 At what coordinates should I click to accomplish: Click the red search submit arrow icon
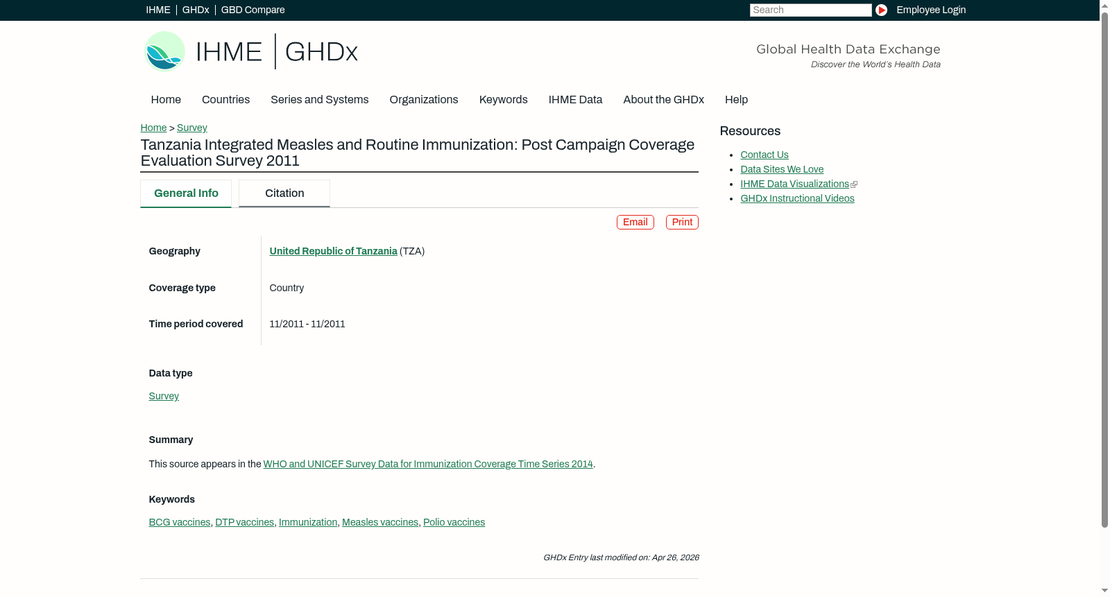tap(881, 10)
